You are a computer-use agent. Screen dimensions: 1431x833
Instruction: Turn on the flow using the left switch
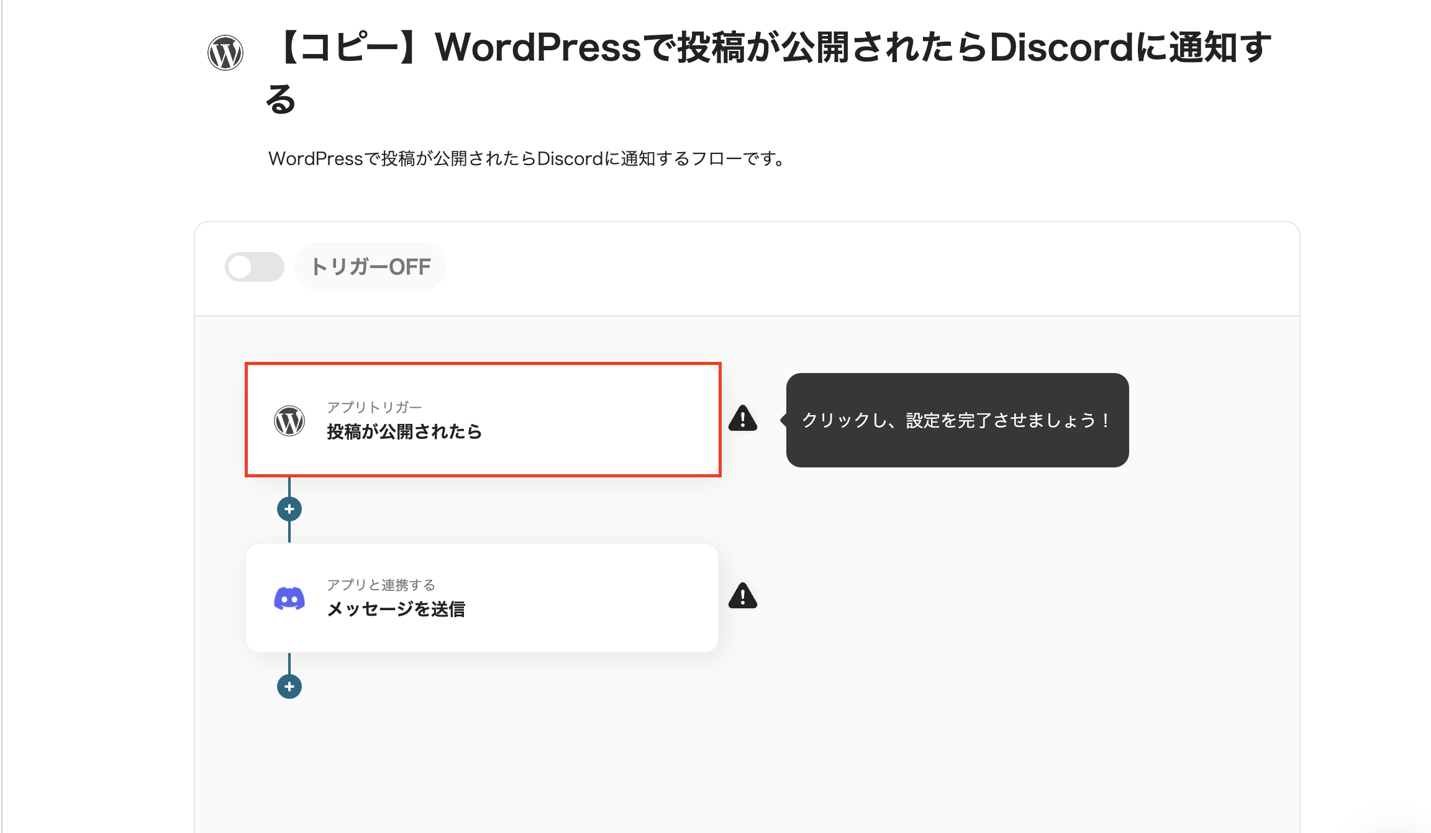pyautogui.click(x=255, y=266)
